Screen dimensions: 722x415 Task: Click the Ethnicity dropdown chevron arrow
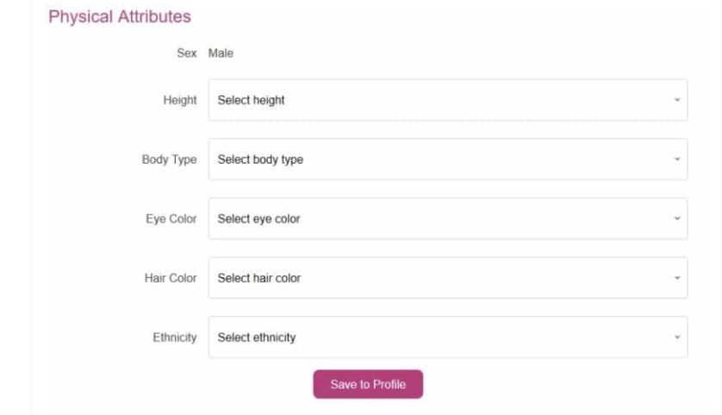point(677,338)
